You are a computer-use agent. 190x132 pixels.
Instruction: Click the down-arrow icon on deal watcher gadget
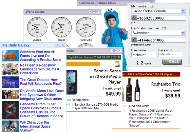click(x=112, y=51)
